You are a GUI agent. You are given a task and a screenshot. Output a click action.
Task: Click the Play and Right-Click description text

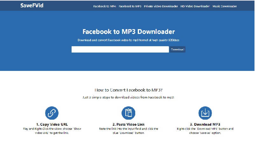tap(52, 131)
